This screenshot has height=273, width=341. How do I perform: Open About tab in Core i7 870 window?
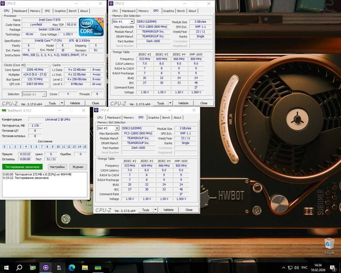pyautogui.click(x=84, y=11)
